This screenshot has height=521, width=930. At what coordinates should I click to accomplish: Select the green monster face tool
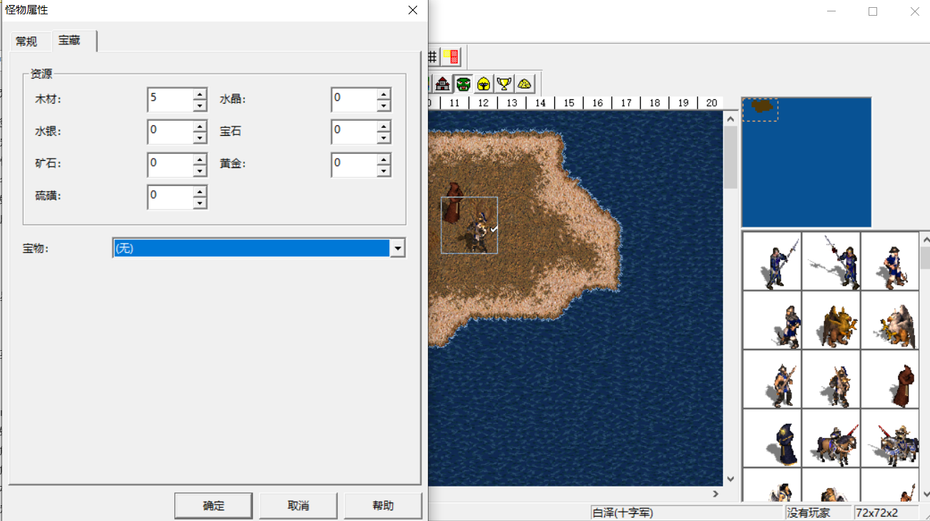tap(463, 84)
